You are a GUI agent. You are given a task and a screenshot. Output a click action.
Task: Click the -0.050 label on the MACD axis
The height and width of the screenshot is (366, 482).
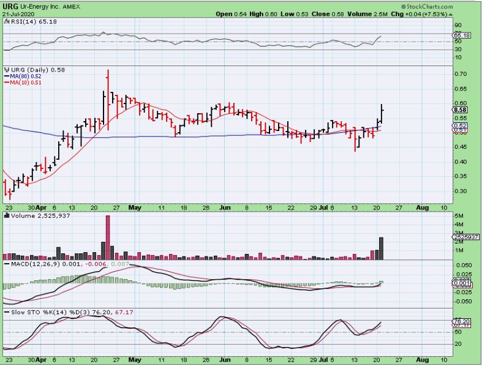[x=463, y=302]
